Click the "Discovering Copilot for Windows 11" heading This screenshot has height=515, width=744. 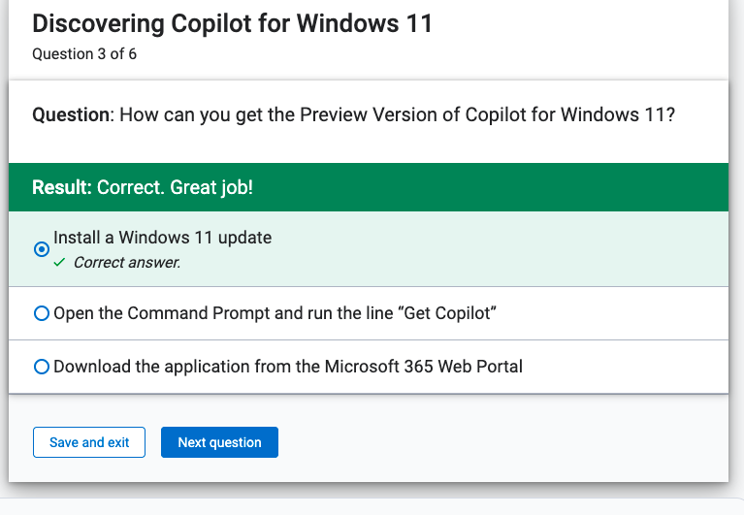point(233,23)
